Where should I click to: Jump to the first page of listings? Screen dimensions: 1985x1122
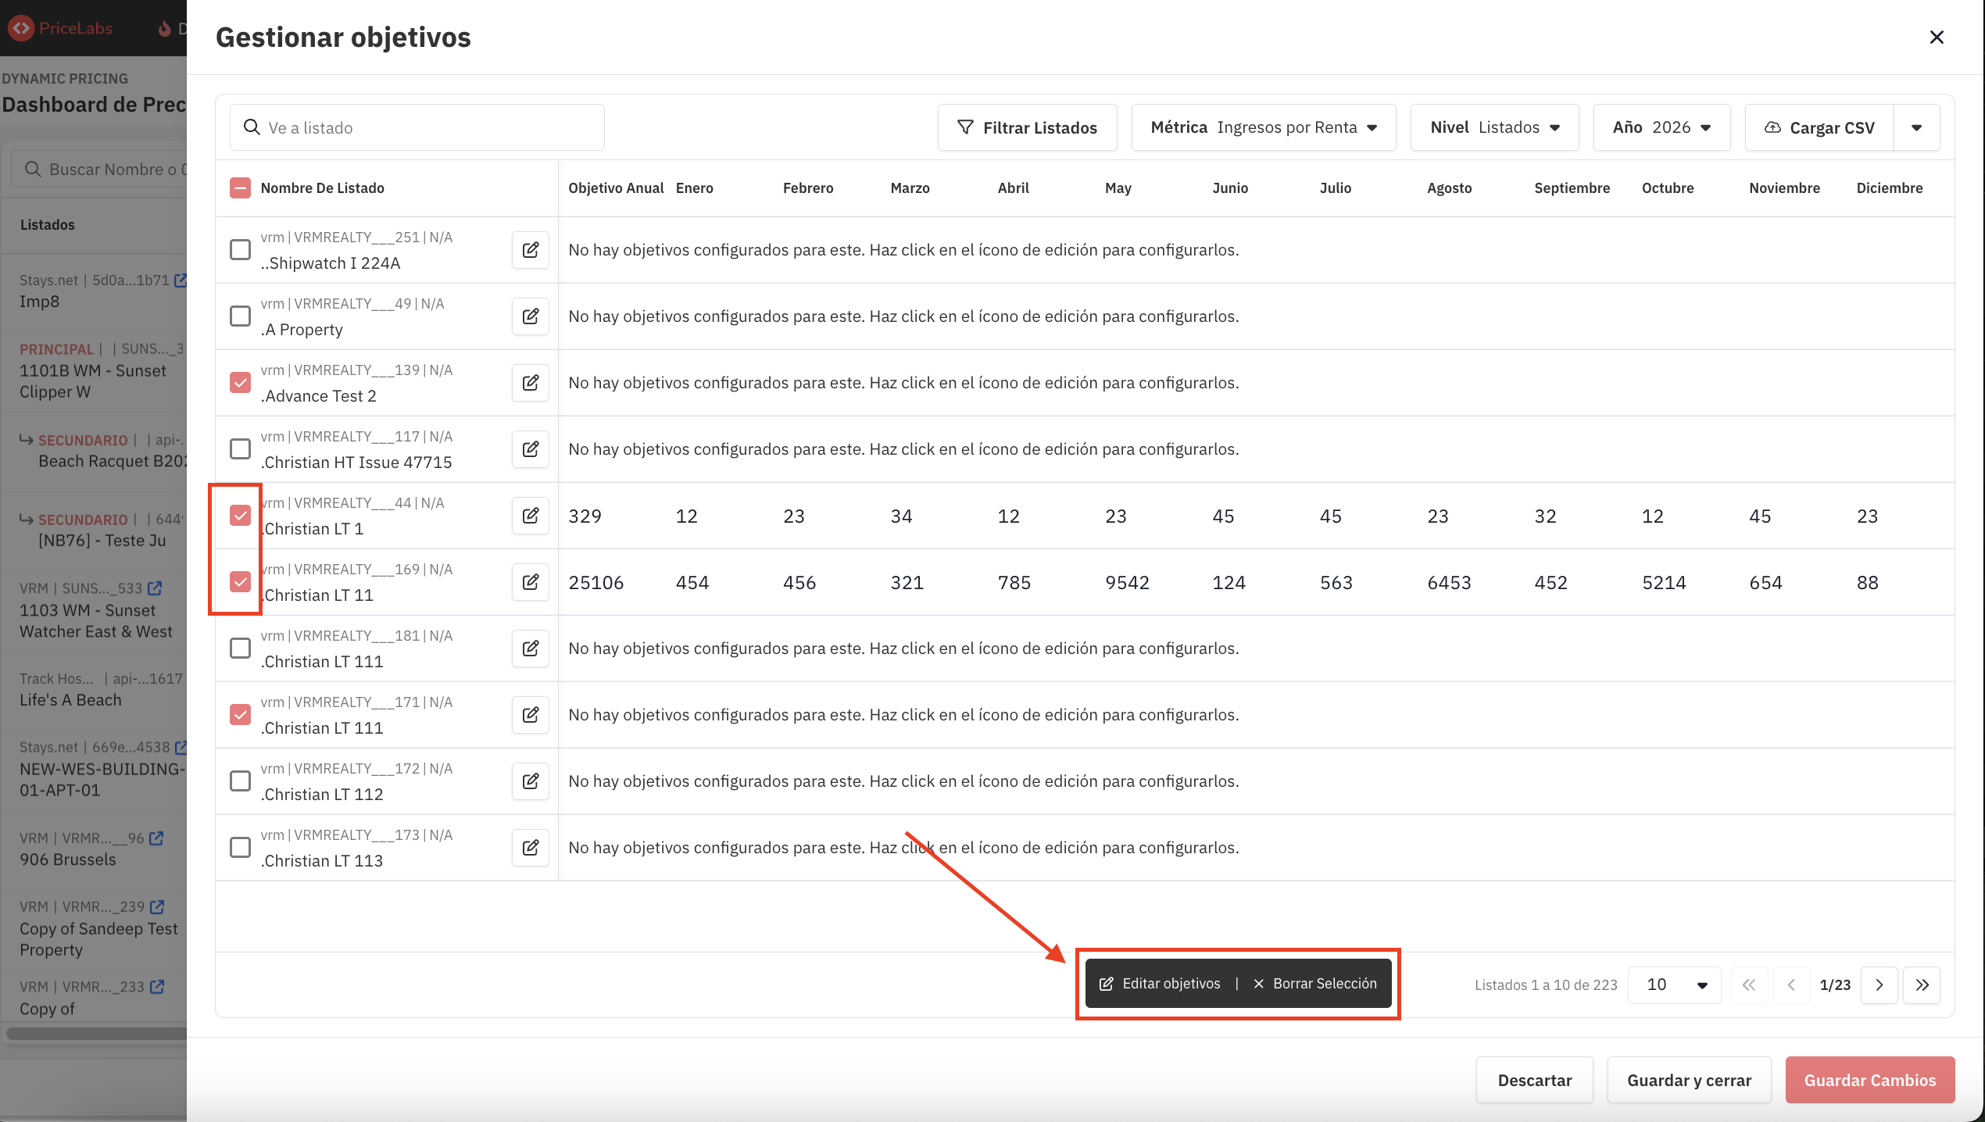click(x=1749, y=984)
